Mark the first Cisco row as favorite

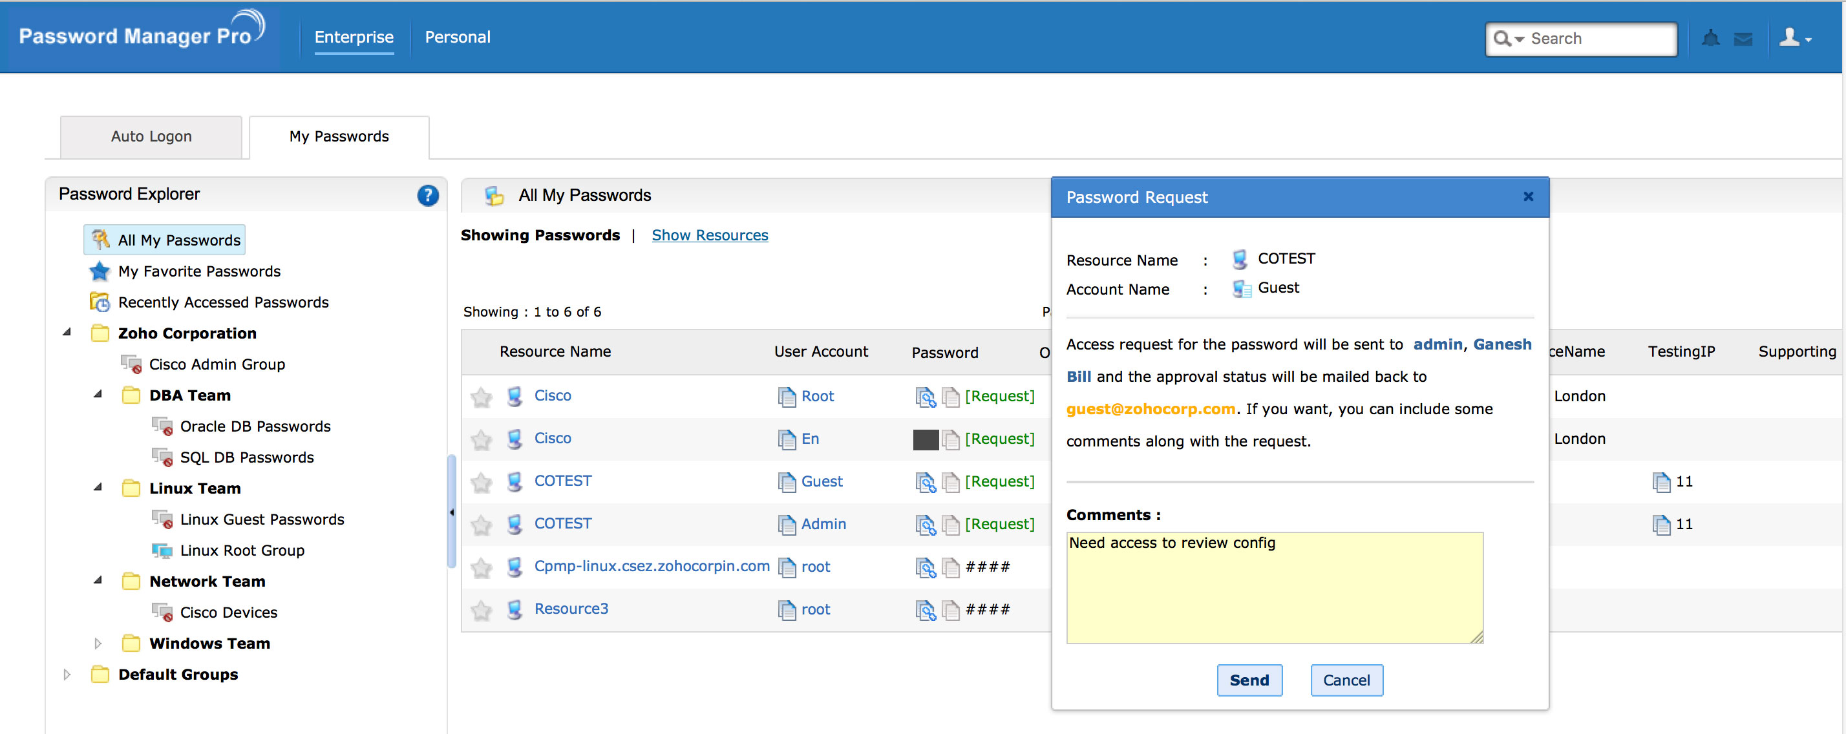click(x=482, y=397)
